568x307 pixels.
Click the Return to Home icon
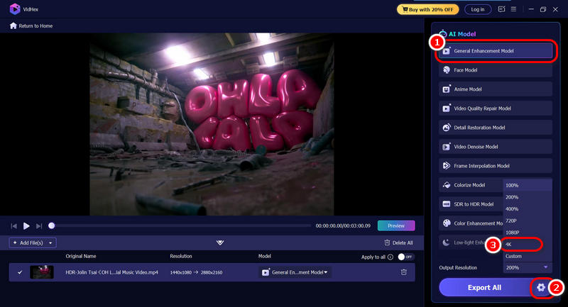[x=13, y=26]
